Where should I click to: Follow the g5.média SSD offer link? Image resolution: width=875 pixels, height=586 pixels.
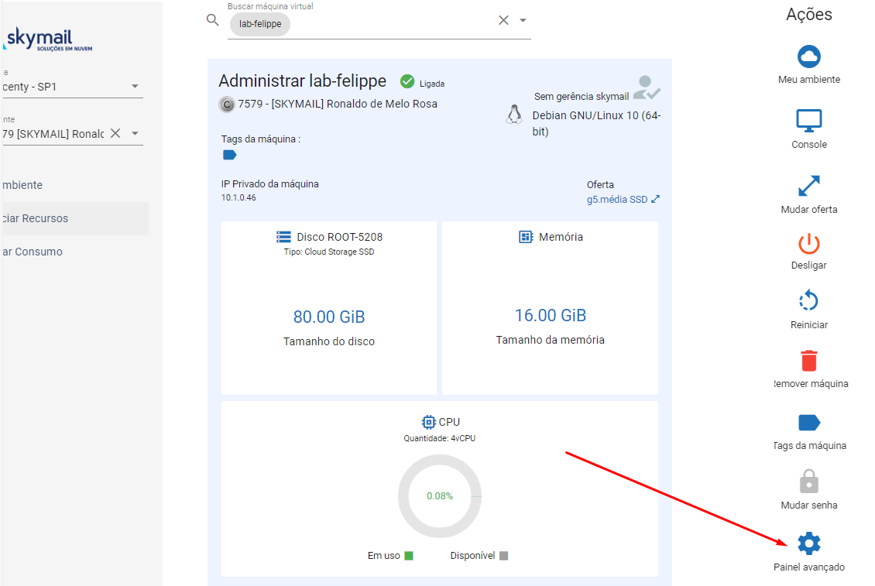click(x=623, y=199)
